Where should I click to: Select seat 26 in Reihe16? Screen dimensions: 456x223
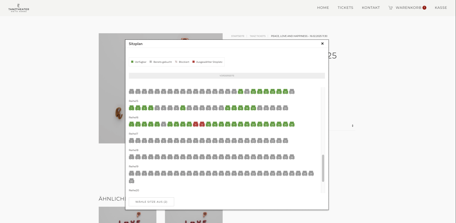coord(292,124)
